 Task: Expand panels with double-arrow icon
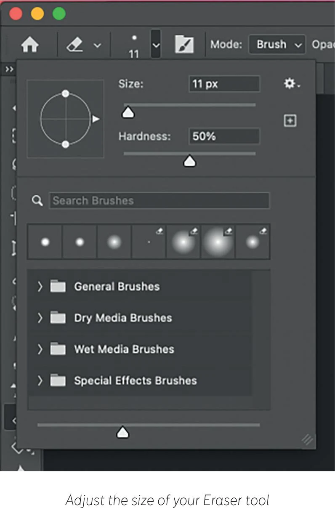pos(9,69)
